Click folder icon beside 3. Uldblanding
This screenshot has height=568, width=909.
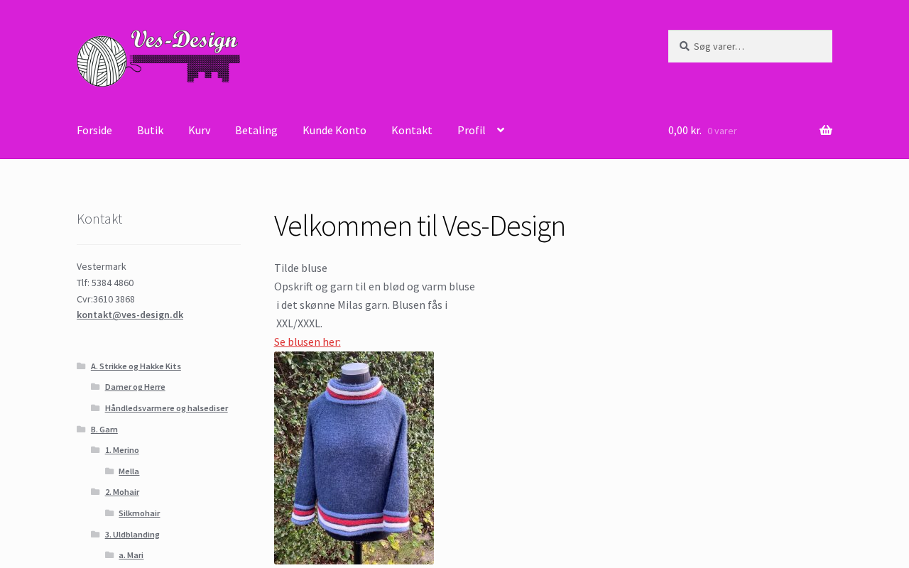click(95, 534)
